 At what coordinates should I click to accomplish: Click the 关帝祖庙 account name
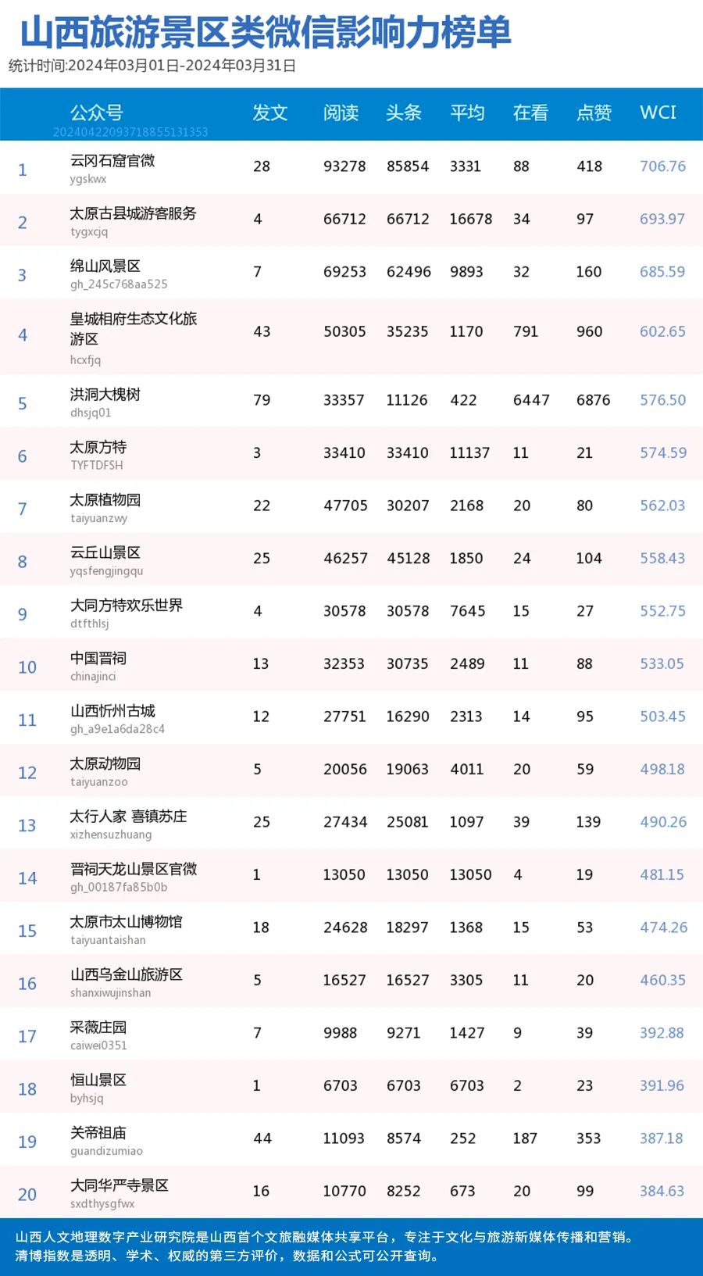[x=98, y=1132]
